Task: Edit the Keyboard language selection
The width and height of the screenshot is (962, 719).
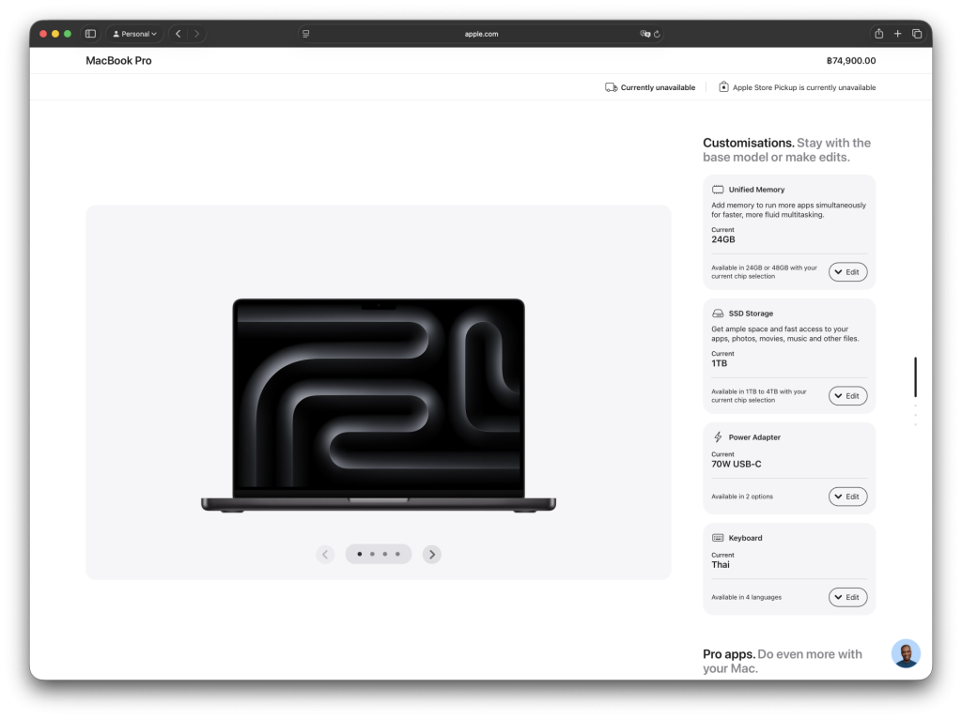Action: pos(847,597)
